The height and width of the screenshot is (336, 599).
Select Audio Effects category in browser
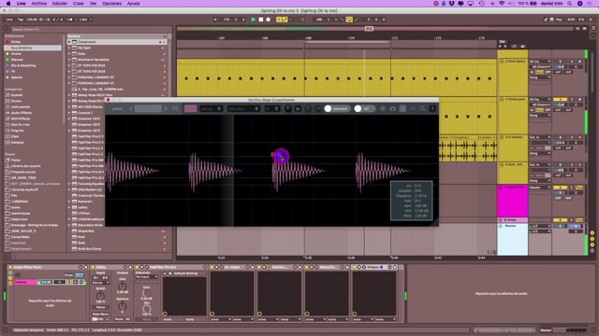coord(21,113)
